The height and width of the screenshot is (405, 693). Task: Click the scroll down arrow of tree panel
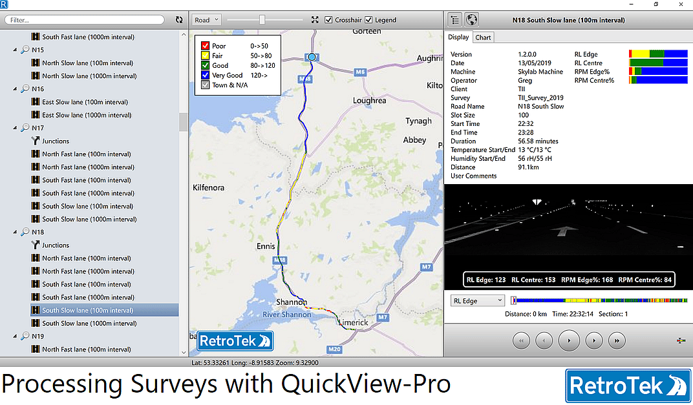[x=184, y=352]
